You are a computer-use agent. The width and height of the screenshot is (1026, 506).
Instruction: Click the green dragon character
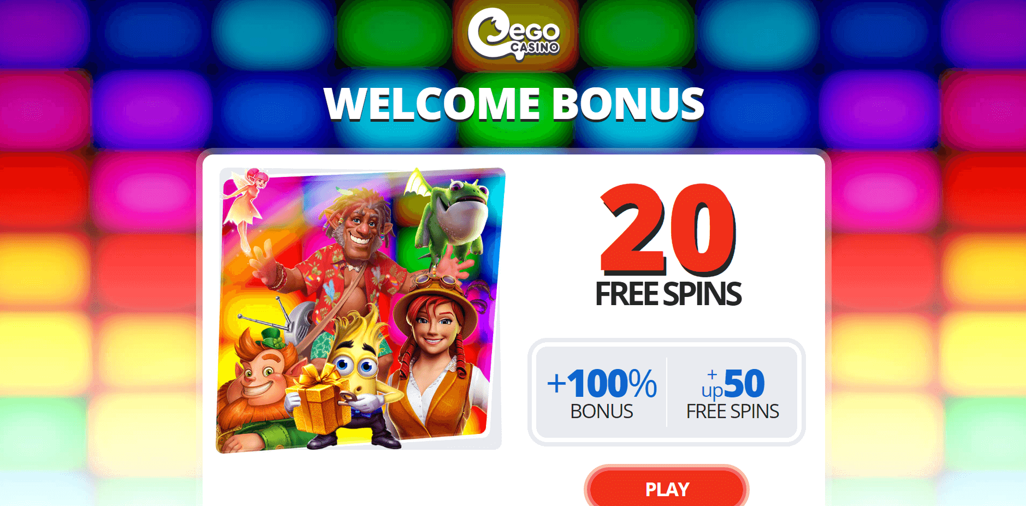(448, 218)
